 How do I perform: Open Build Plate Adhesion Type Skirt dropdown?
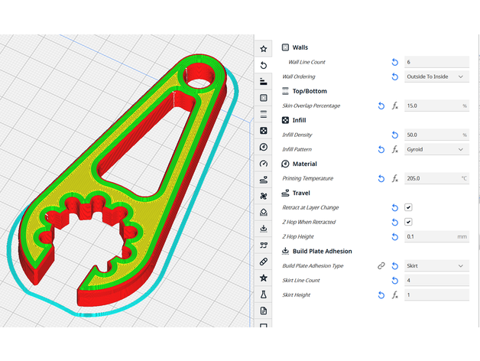tap(436, 265)
